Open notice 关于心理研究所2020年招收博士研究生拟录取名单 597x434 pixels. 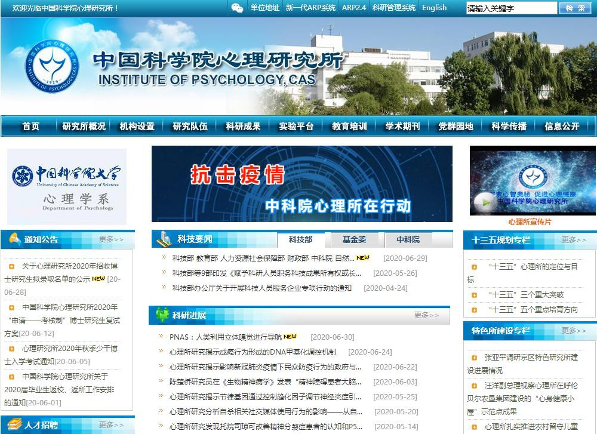pyautogui.click(x=61, y=273)
